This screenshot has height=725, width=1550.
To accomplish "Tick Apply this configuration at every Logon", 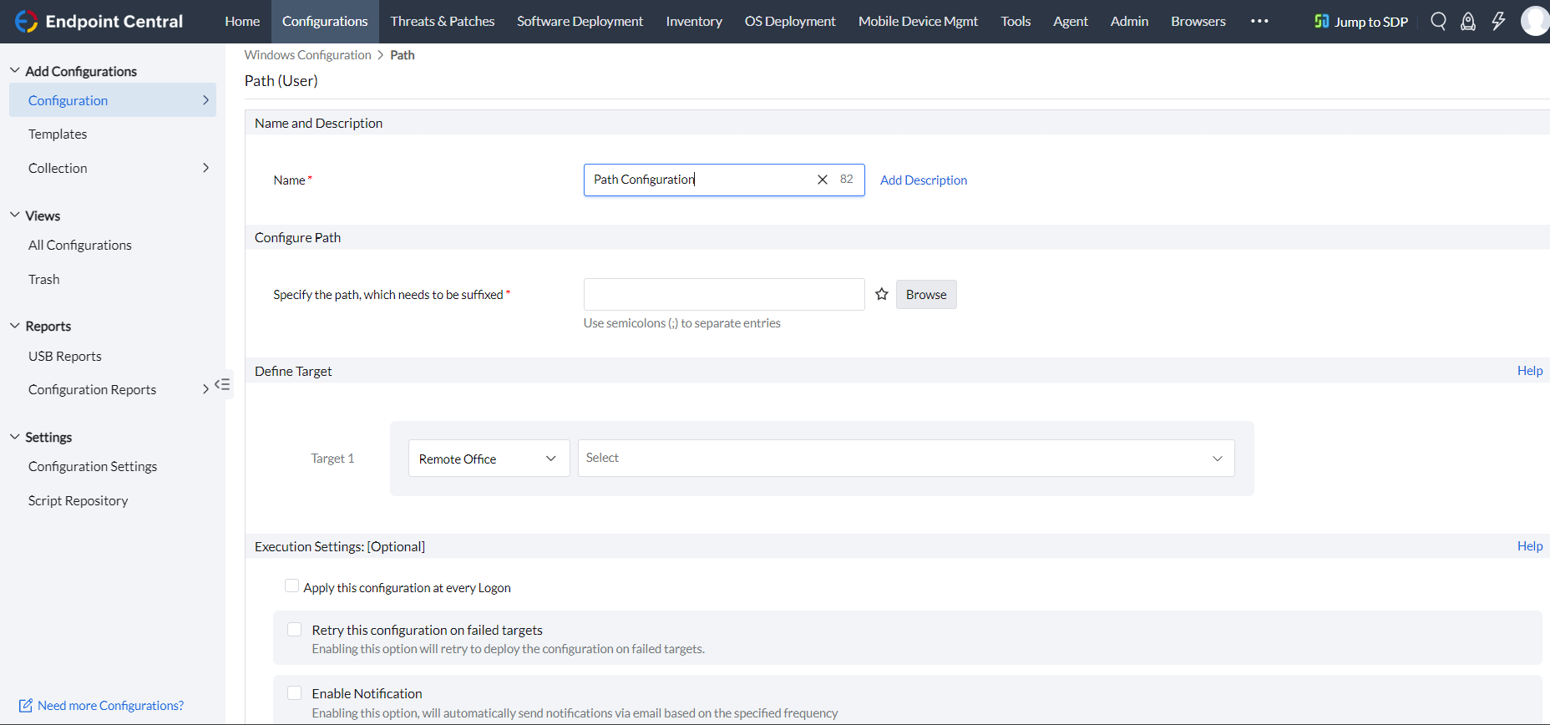I will (291, 586).
